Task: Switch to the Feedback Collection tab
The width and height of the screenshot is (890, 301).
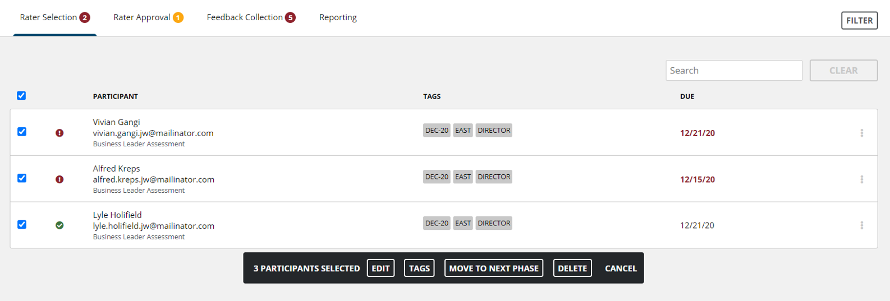Action: tap(245, 17)
